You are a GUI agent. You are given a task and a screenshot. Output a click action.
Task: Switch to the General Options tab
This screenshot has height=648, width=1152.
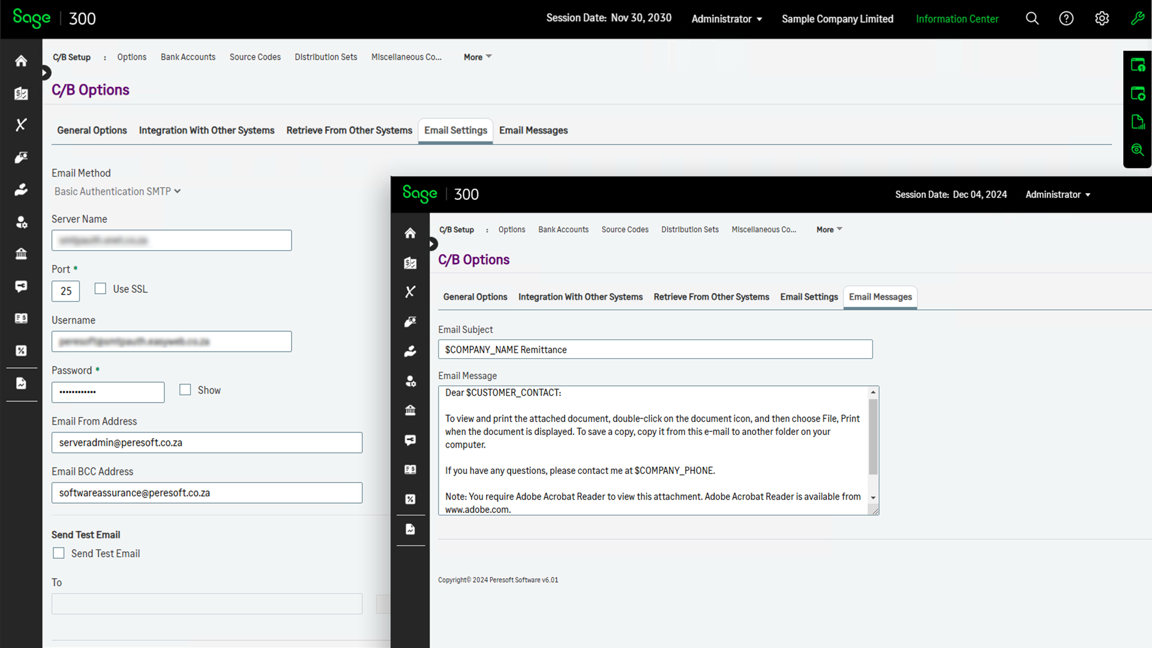[92, 130]
